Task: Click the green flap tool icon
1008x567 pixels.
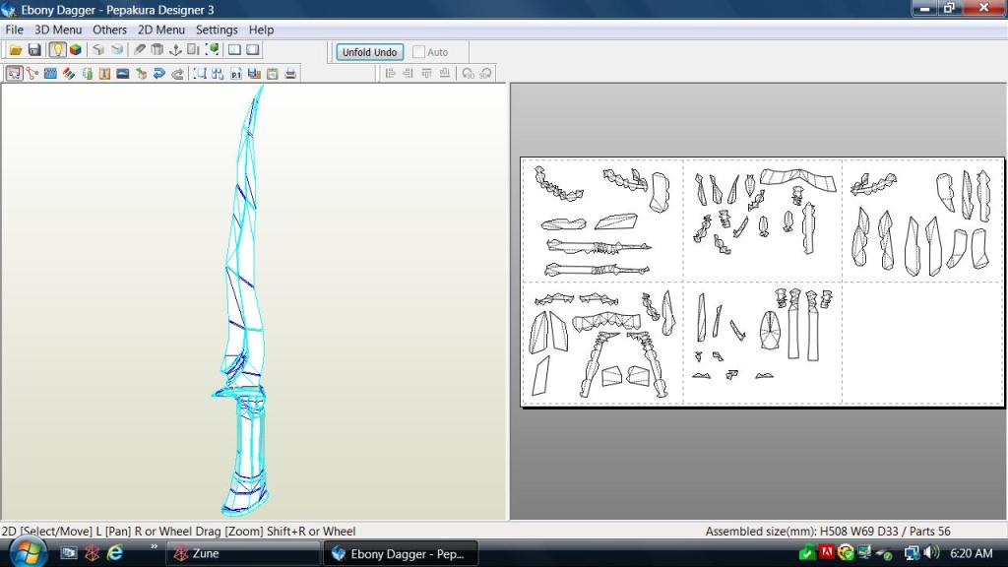Action: pos(87,73)
